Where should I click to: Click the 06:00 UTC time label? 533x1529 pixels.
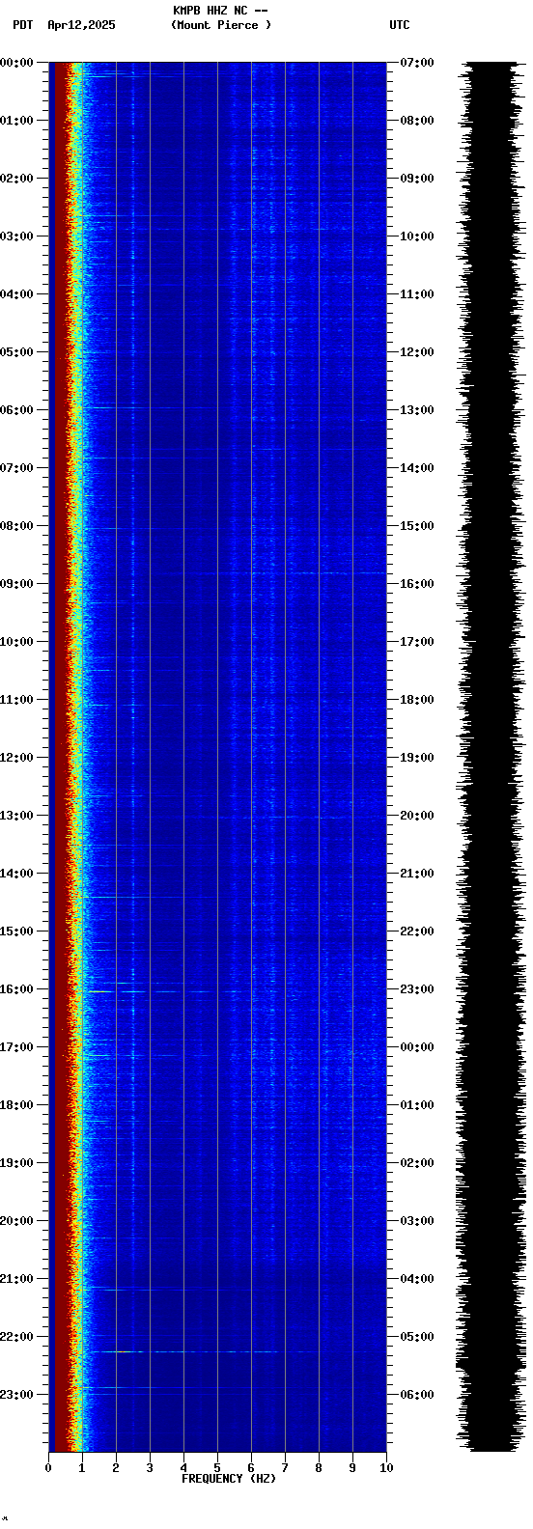pyautogui.click(x=416, y=1395)
